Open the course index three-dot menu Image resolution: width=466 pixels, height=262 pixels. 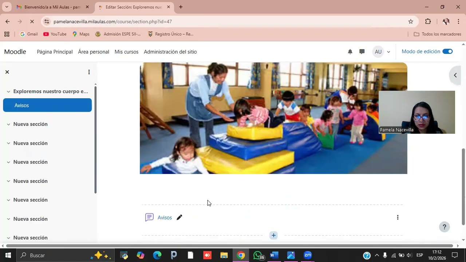pos(89,72)
